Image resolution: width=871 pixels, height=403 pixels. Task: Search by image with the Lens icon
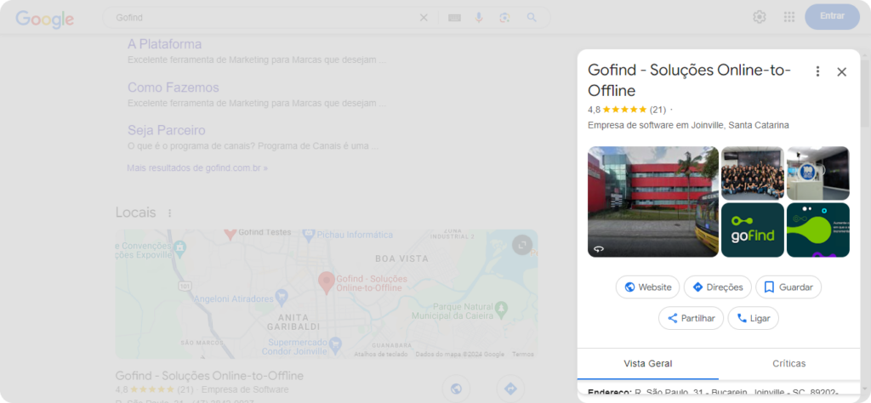pos(504,18)
